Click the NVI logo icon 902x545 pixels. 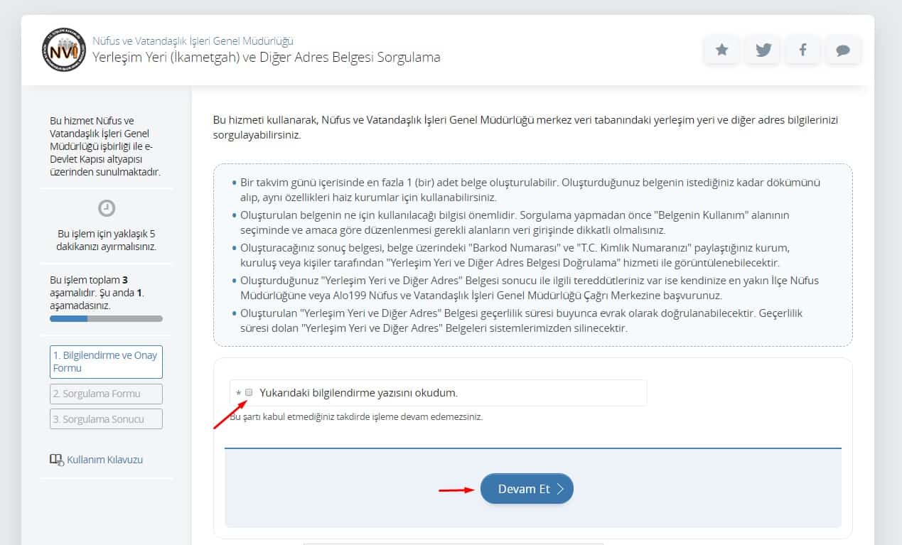pos(63,48)
